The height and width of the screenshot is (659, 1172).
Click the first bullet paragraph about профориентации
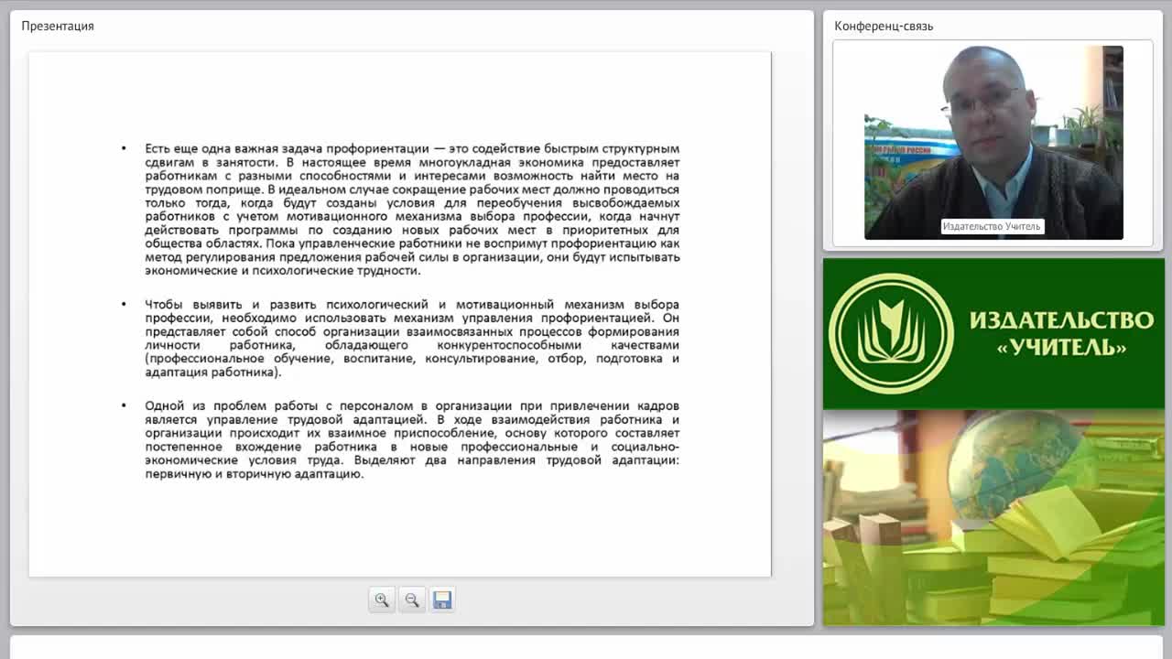412,210
